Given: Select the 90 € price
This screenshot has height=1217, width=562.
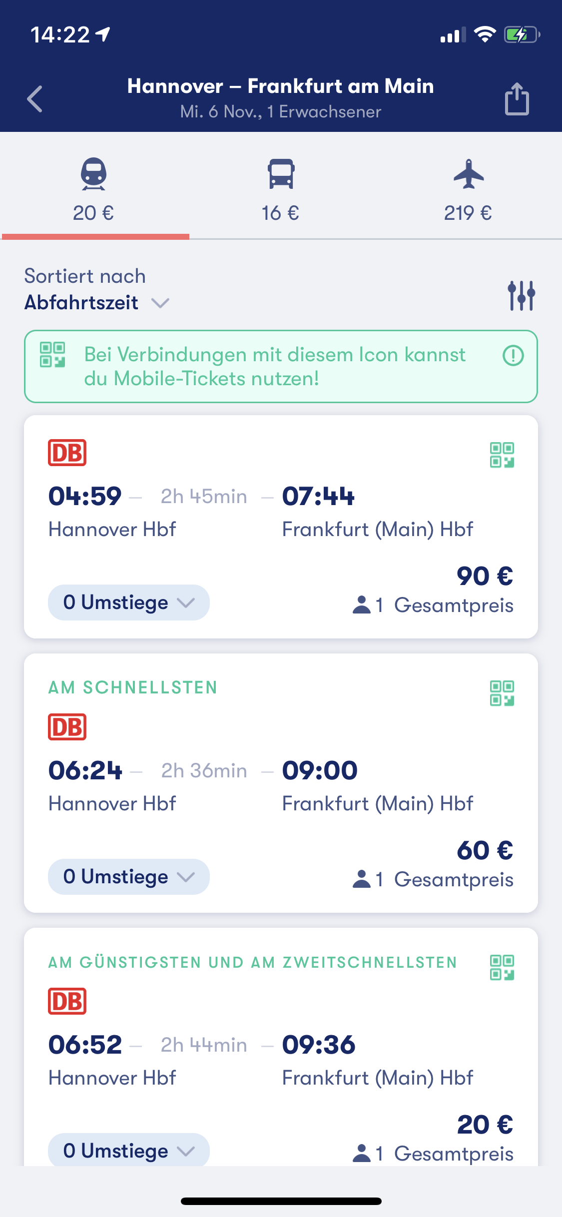Looking at the screenshot, I should pyautogui.click(x=484, y=576).
